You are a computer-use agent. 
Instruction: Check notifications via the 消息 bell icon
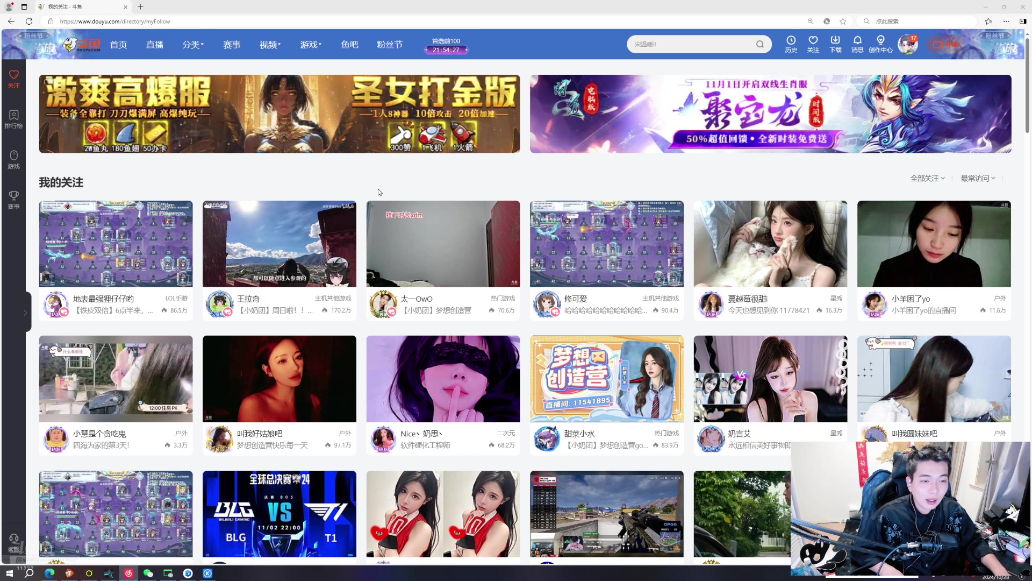(857, 44)
